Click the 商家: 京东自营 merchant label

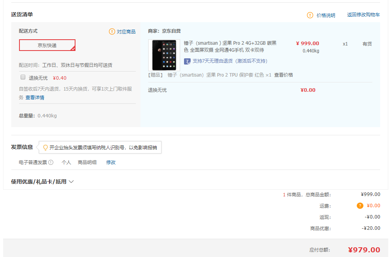point(164,31)
